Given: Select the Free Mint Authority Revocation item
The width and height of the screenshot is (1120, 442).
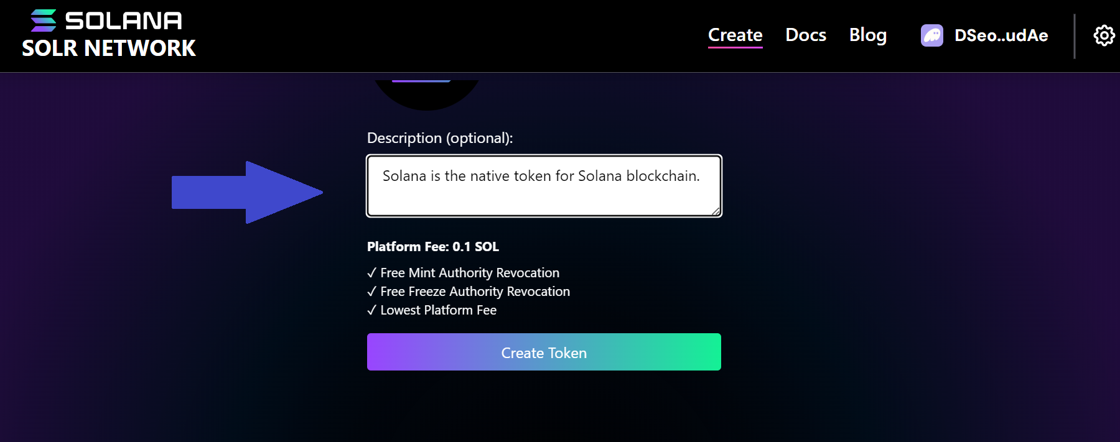Looking at the screenshot, I should 470,272.
